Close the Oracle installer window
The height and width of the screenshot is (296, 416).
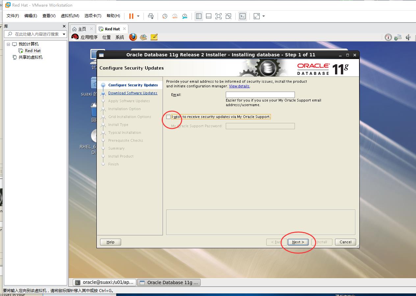(355, 55)
